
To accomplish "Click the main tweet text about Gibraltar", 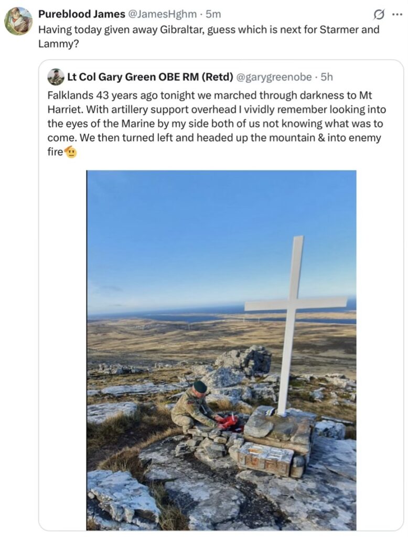I will coord(209,37).
